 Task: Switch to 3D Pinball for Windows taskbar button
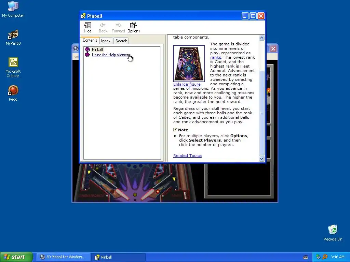[x=63, y=257]
